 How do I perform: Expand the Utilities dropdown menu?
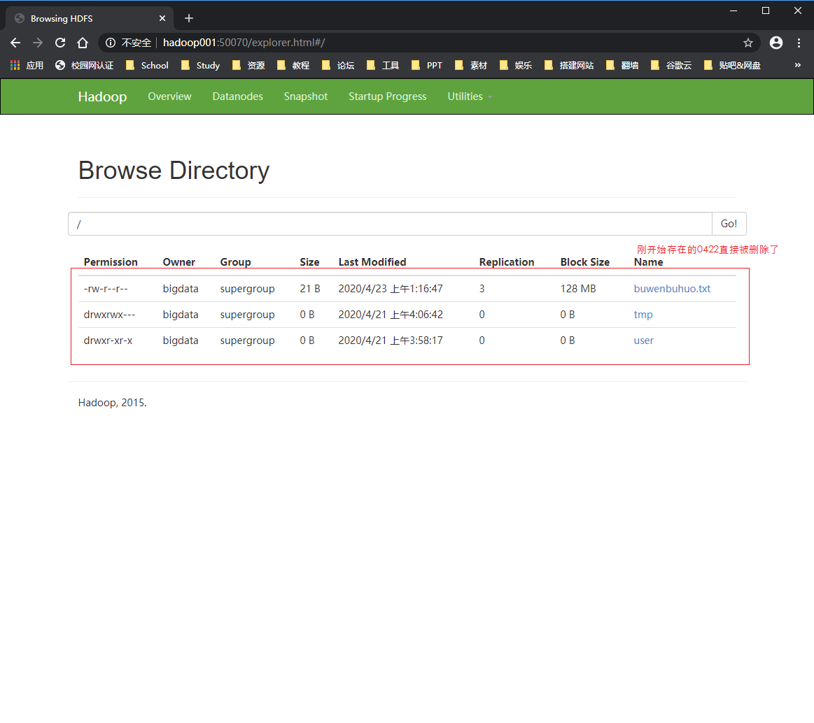470,96
